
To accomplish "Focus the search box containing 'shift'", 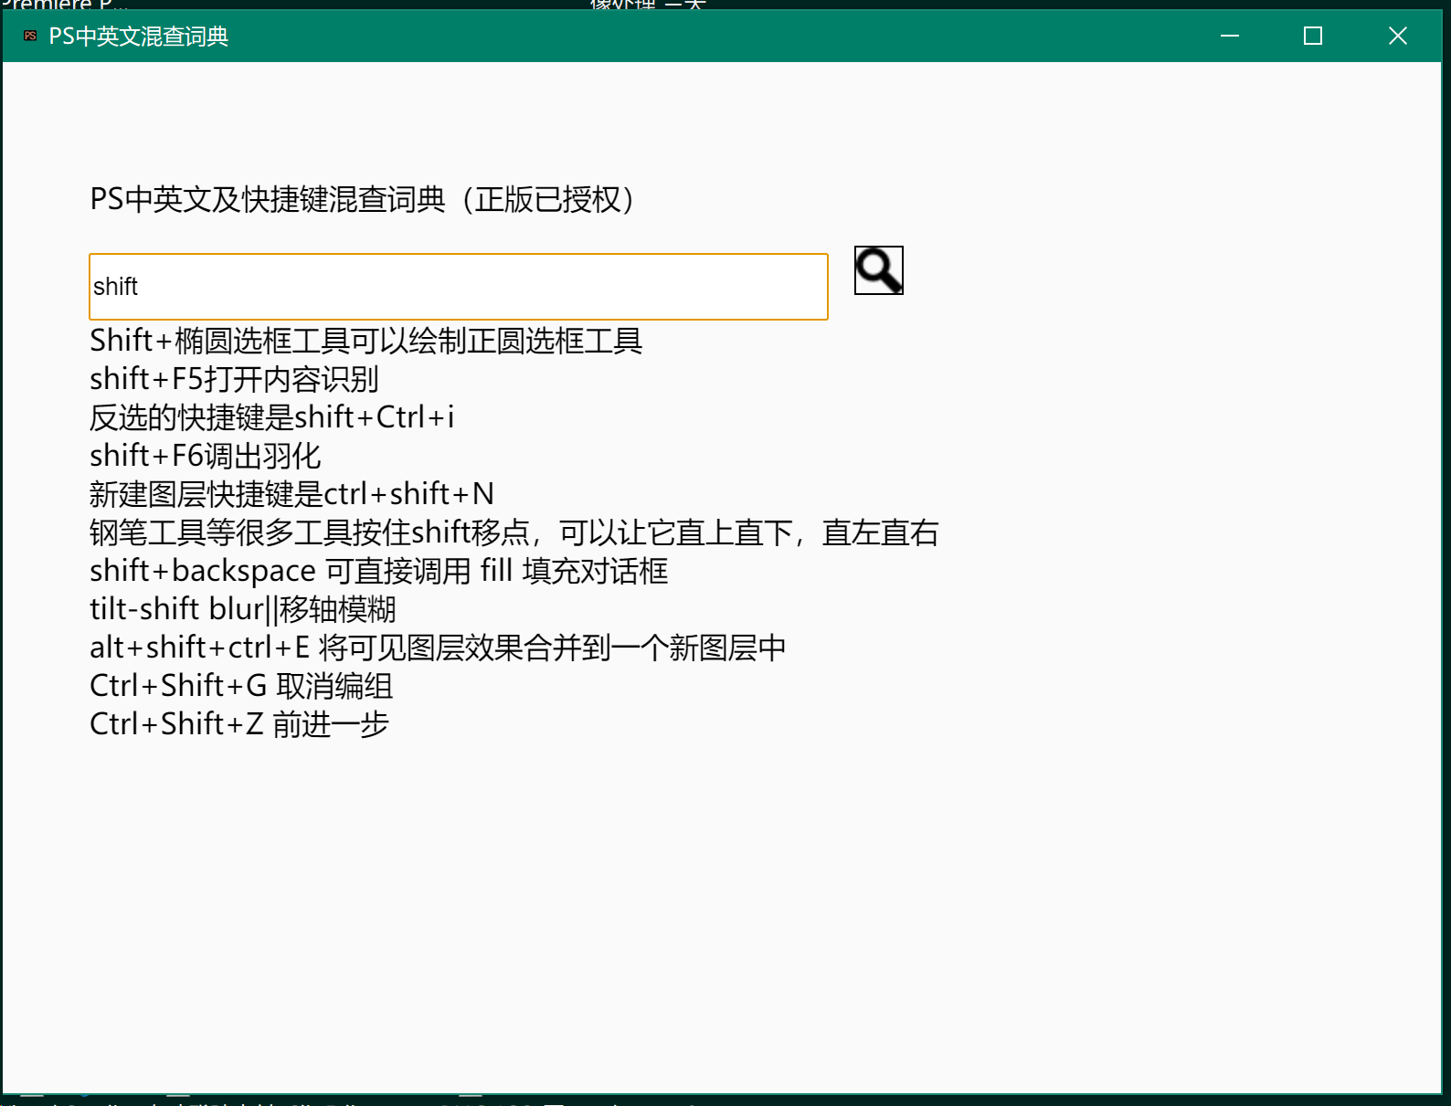I will click(x=458, y=287).
